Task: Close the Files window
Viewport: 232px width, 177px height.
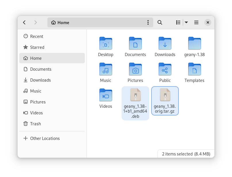Action: (x=208, y=22)
